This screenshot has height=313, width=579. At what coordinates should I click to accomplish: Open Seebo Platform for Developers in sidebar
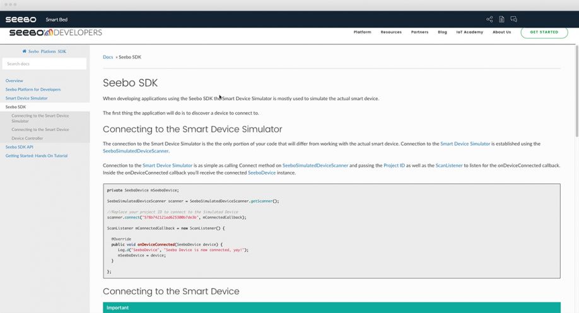33,89
